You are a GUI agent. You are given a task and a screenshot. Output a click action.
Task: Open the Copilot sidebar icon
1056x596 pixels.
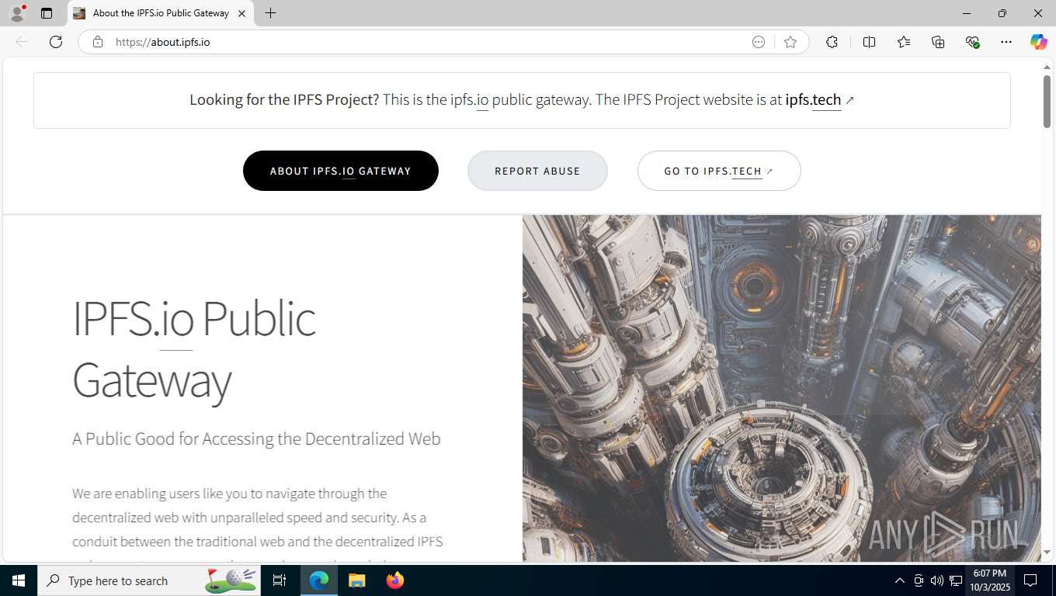pyautogui.click(x=1038, y=42)
